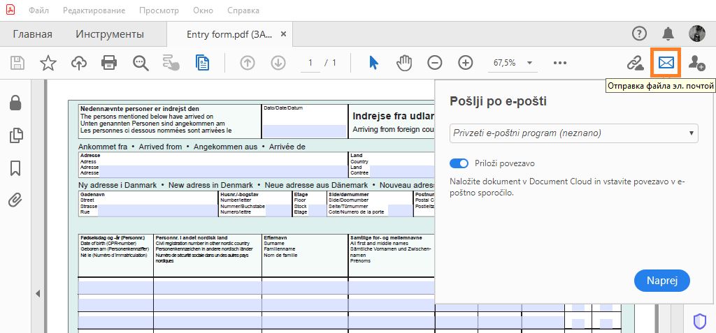Screen dimensions: 716x333
Task: Collapse the left navigation pane arrow
Action: coord(38,293)
